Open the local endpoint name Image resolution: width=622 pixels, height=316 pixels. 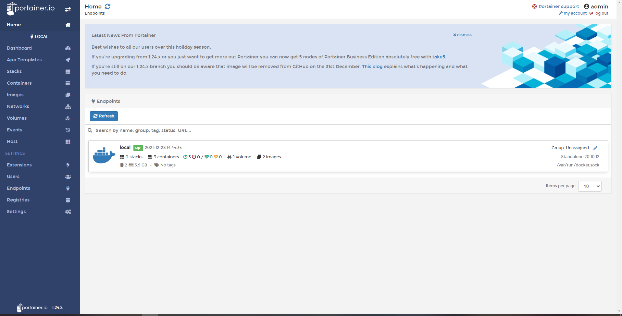[125, 147]
